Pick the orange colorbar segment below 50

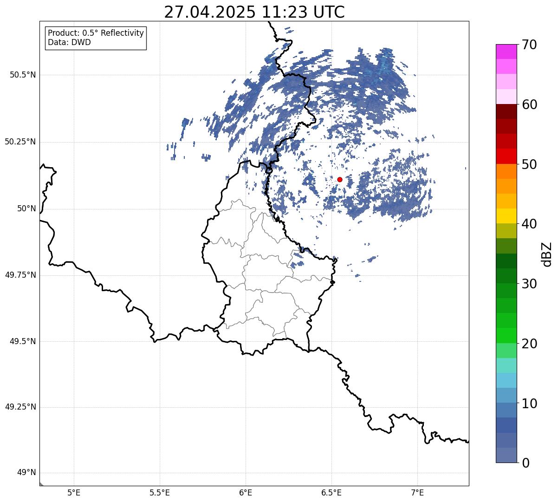pos(506,171)
